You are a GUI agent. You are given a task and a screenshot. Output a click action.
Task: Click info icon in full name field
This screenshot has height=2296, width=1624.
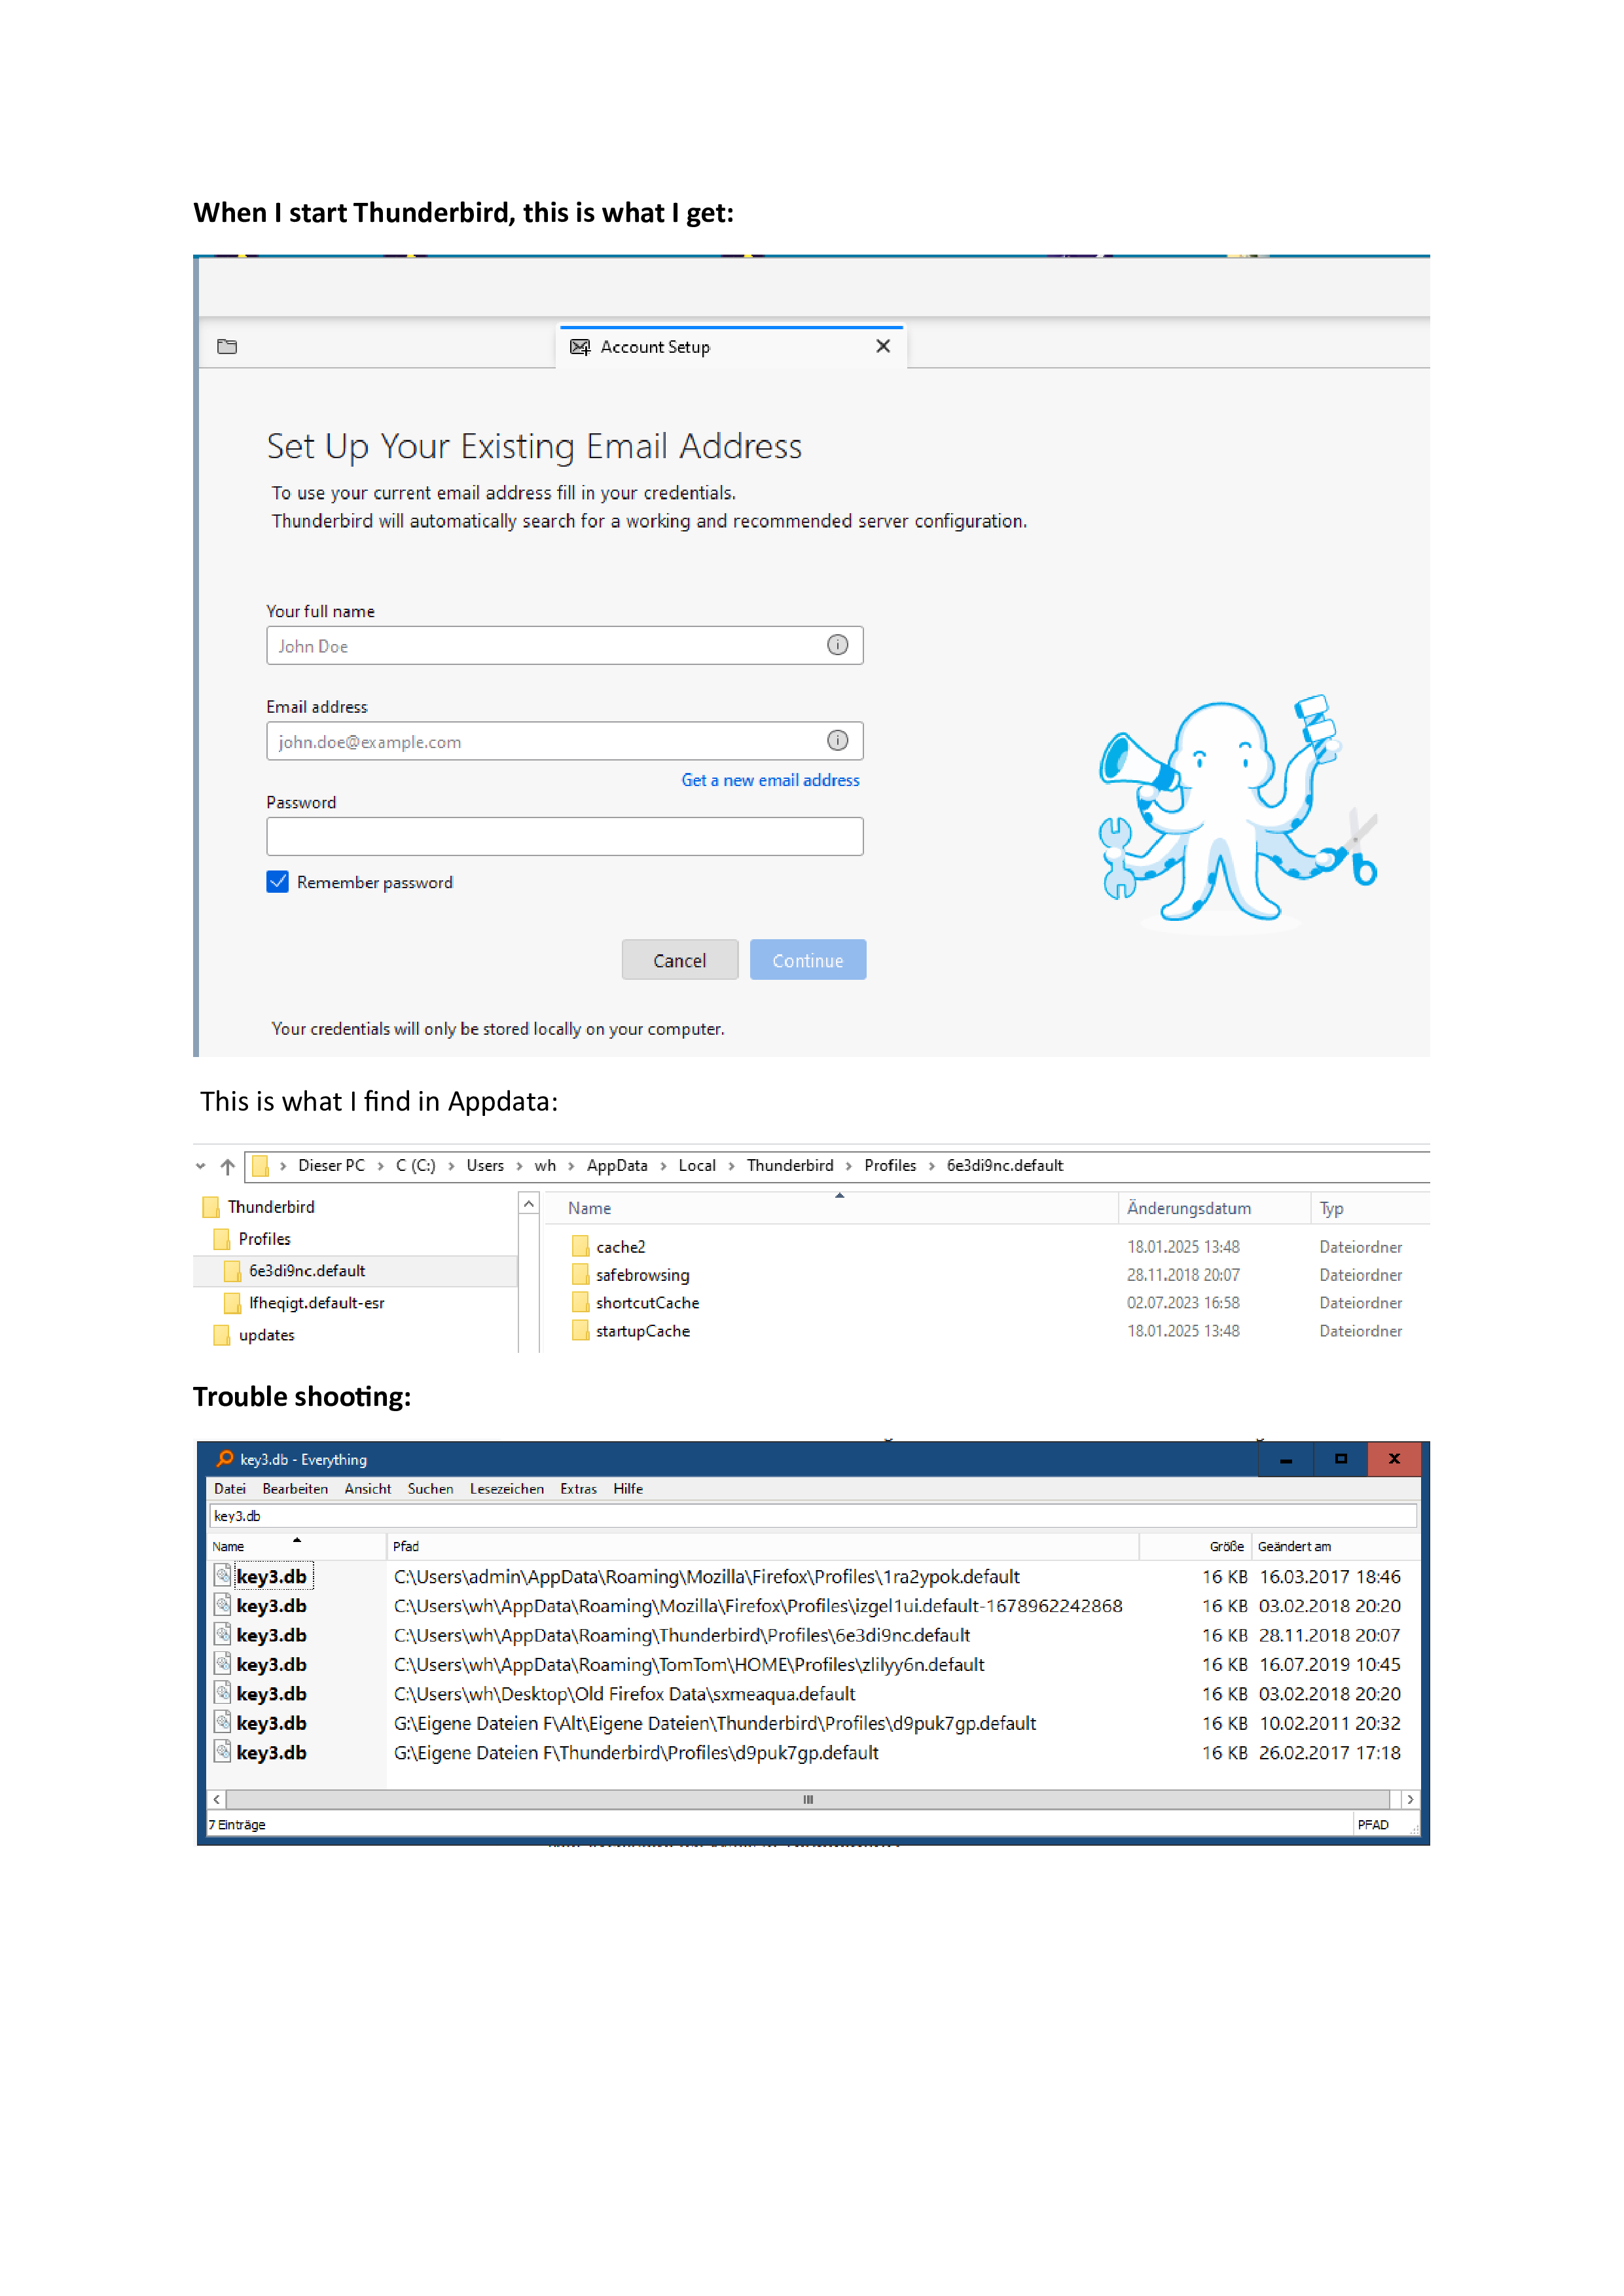point(837,645)
